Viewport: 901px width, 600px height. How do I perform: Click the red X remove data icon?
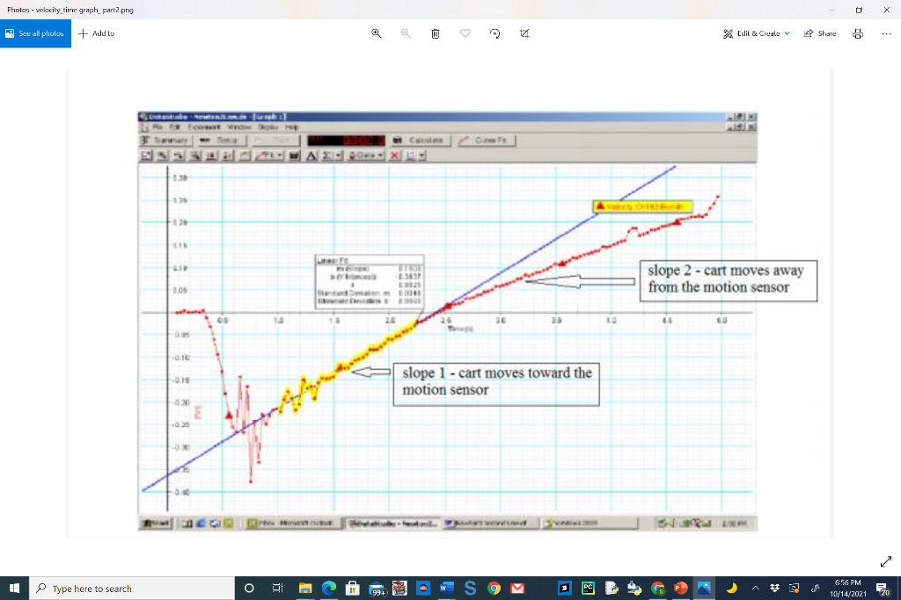pyautogui.click(x=393, y=155)
